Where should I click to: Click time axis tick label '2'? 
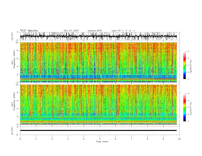tap(52, 139)
